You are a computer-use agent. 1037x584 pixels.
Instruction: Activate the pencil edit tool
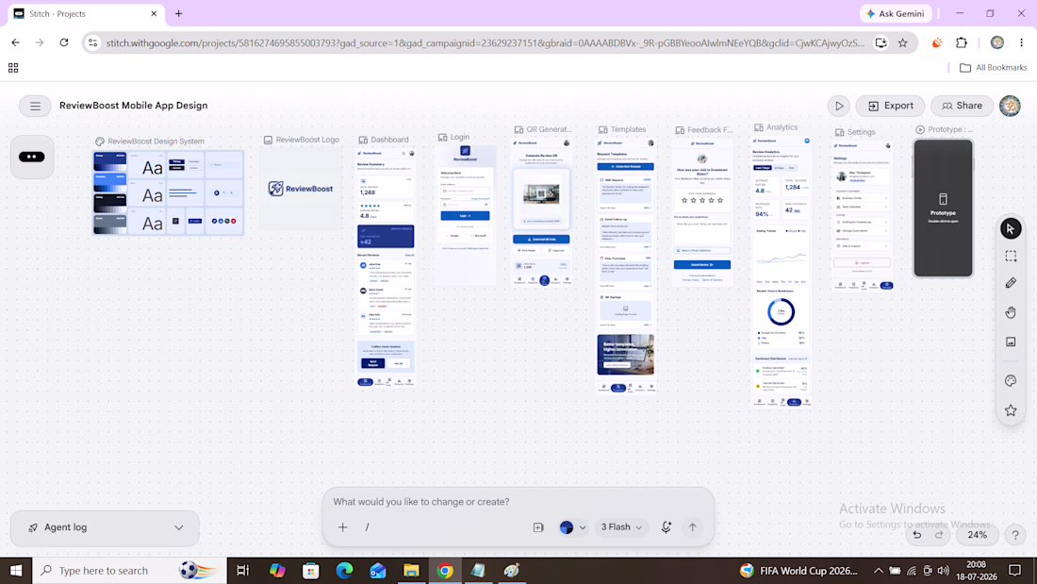[x=1011, y=283]
